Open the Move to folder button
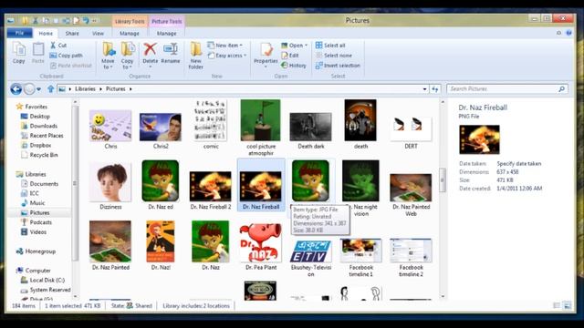Image resolution: width=584 pixels, height=328 pixels. pyautogui.click(x=108, y=56)
